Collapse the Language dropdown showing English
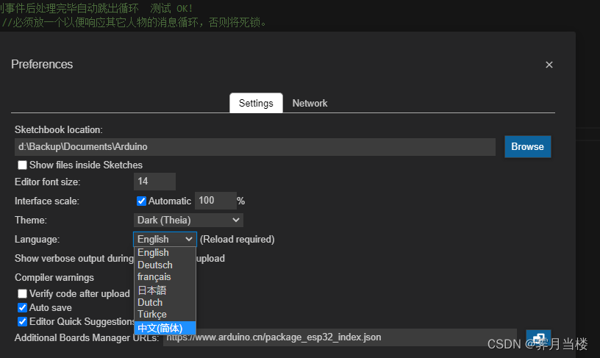Screen dimensions: 600x358 coord(165,239)
